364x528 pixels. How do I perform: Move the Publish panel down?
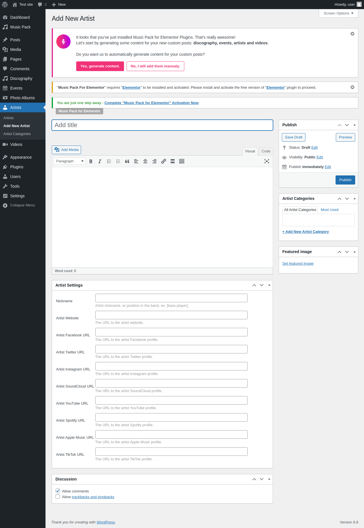pos(347,125)
